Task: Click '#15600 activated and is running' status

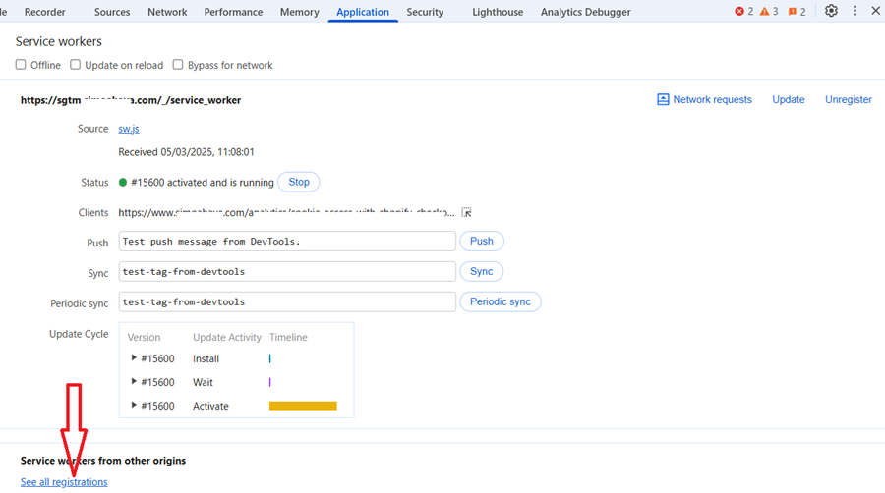Action: (x=202, y=183)
